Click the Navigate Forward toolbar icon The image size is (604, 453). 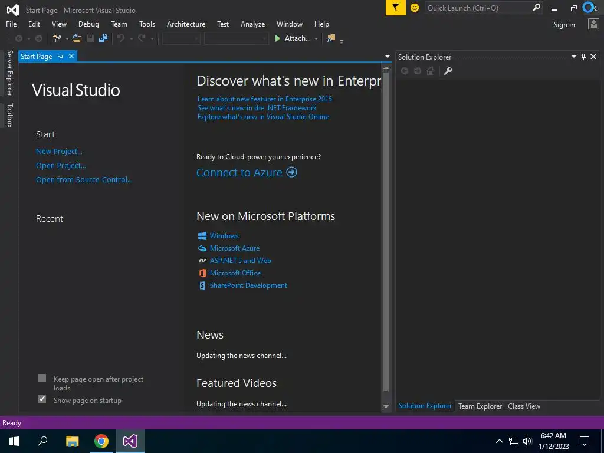click(39, 38)
